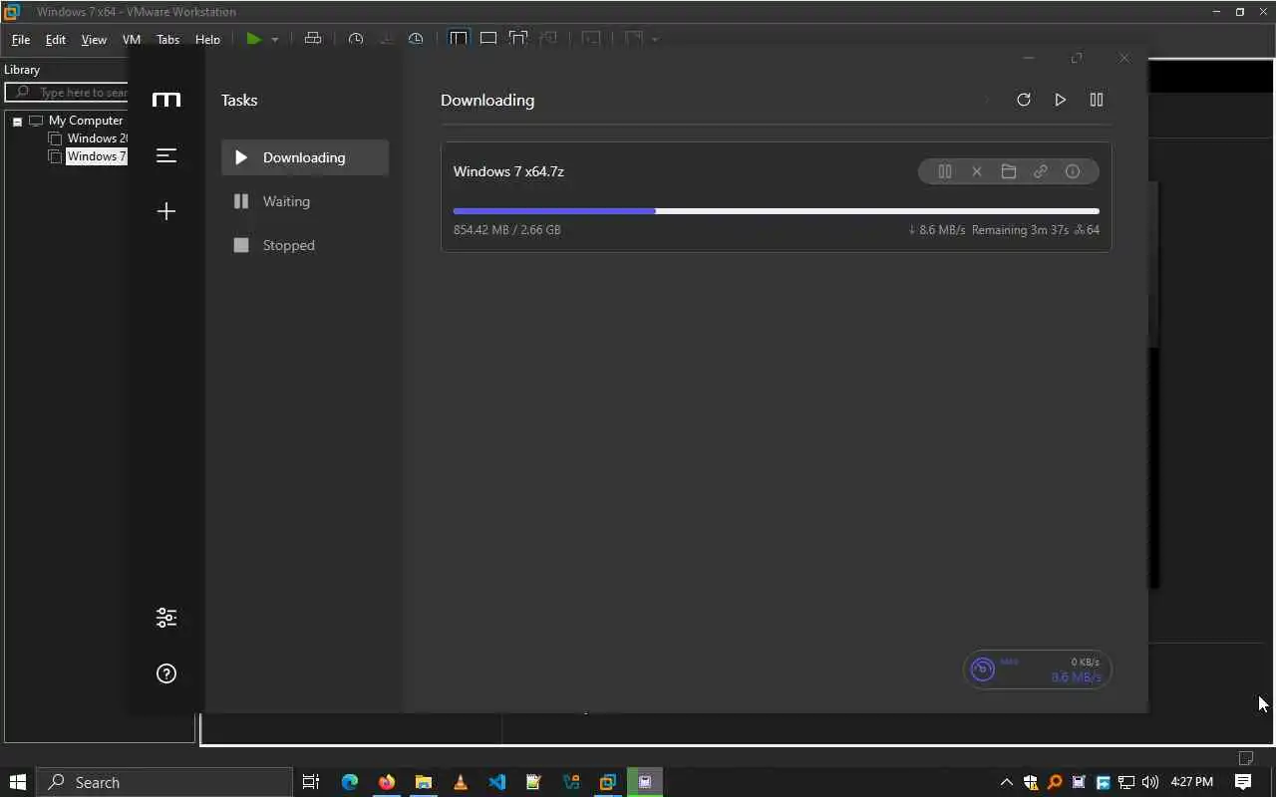Image resolution: width=1276 pixels, height=797 pixels.
Task: Click the Windows taskbar Search box
Action: [165, 782]
